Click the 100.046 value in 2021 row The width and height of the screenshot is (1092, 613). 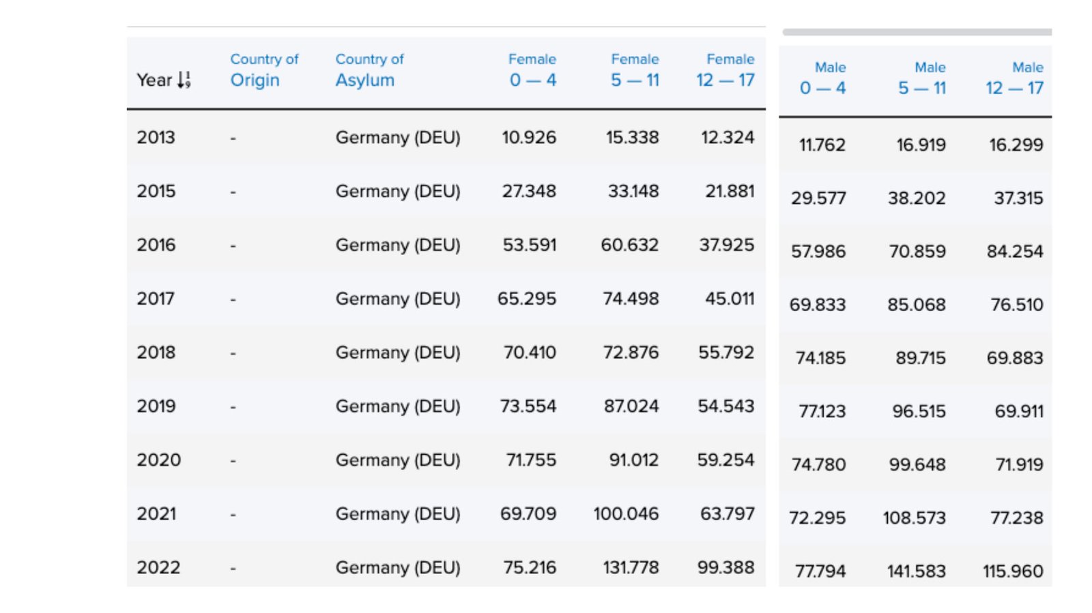coord(626,513)
